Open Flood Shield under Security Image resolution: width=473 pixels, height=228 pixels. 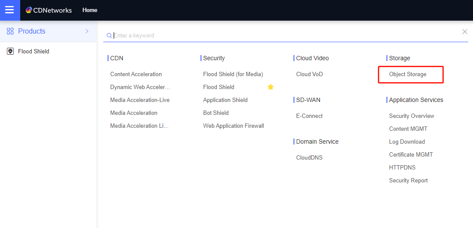click(x=219, y=87)
